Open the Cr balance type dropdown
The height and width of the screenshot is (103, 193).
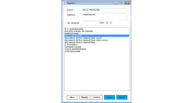click(x=109, y=23)
